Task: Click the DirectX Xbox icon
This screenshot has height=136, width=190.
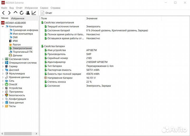Action: pos(7,84)
